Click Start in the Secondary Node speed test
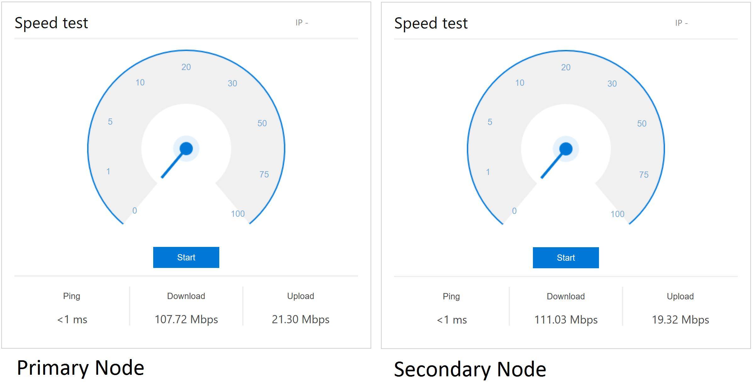This screenshot has height=387, width=755. click(x=566, y=258)
